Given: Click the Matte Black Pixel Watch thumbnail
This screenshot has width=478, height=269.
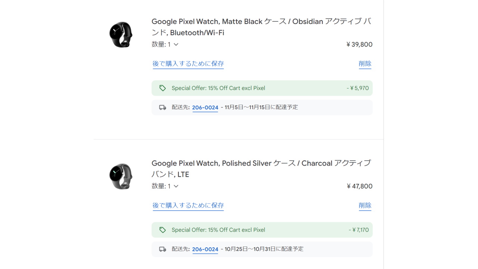Looking at the screenshot, I should [120, 35].
